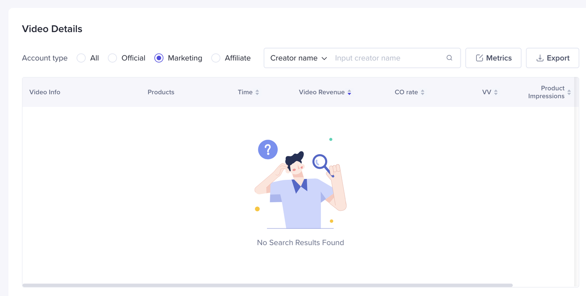Sort by VV column arrows

tap(496, 92)
